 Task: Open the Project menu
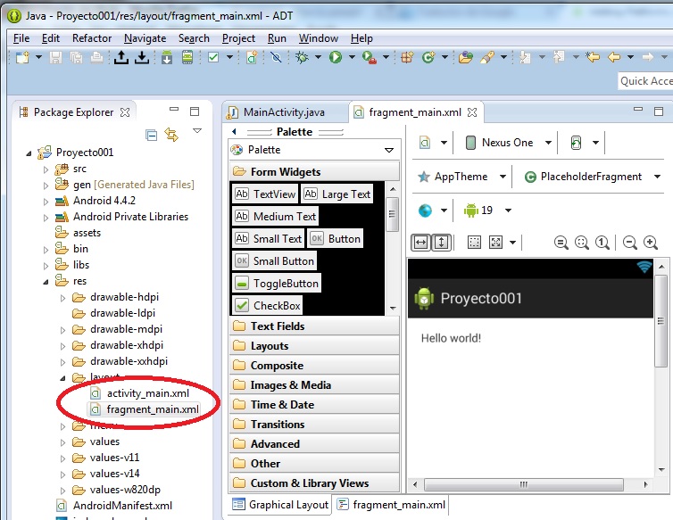238,38
